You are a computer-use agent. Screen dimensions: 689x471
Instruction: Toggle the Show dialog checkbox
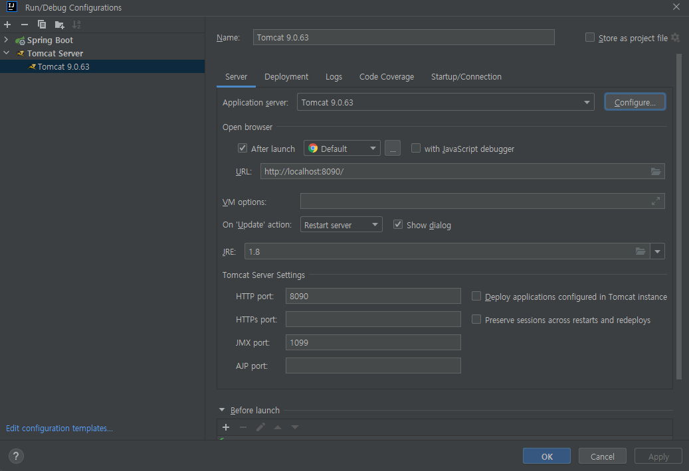point(398,224)
